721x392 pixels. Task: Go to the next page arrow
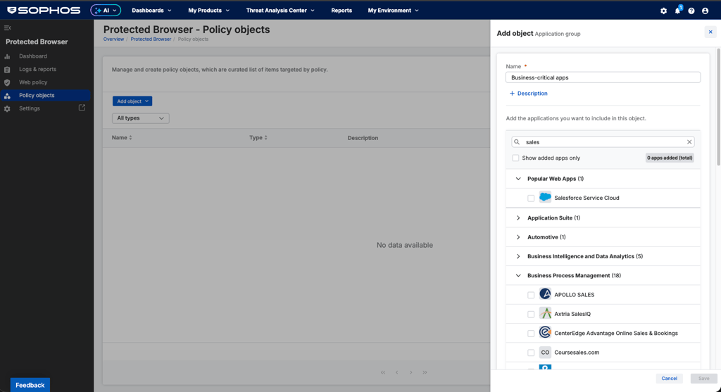click(x=411, y=372)
